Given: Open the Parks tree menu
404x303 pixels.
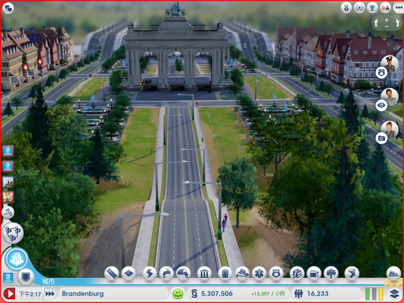Looking at the screenshot, I should (331, 273).
